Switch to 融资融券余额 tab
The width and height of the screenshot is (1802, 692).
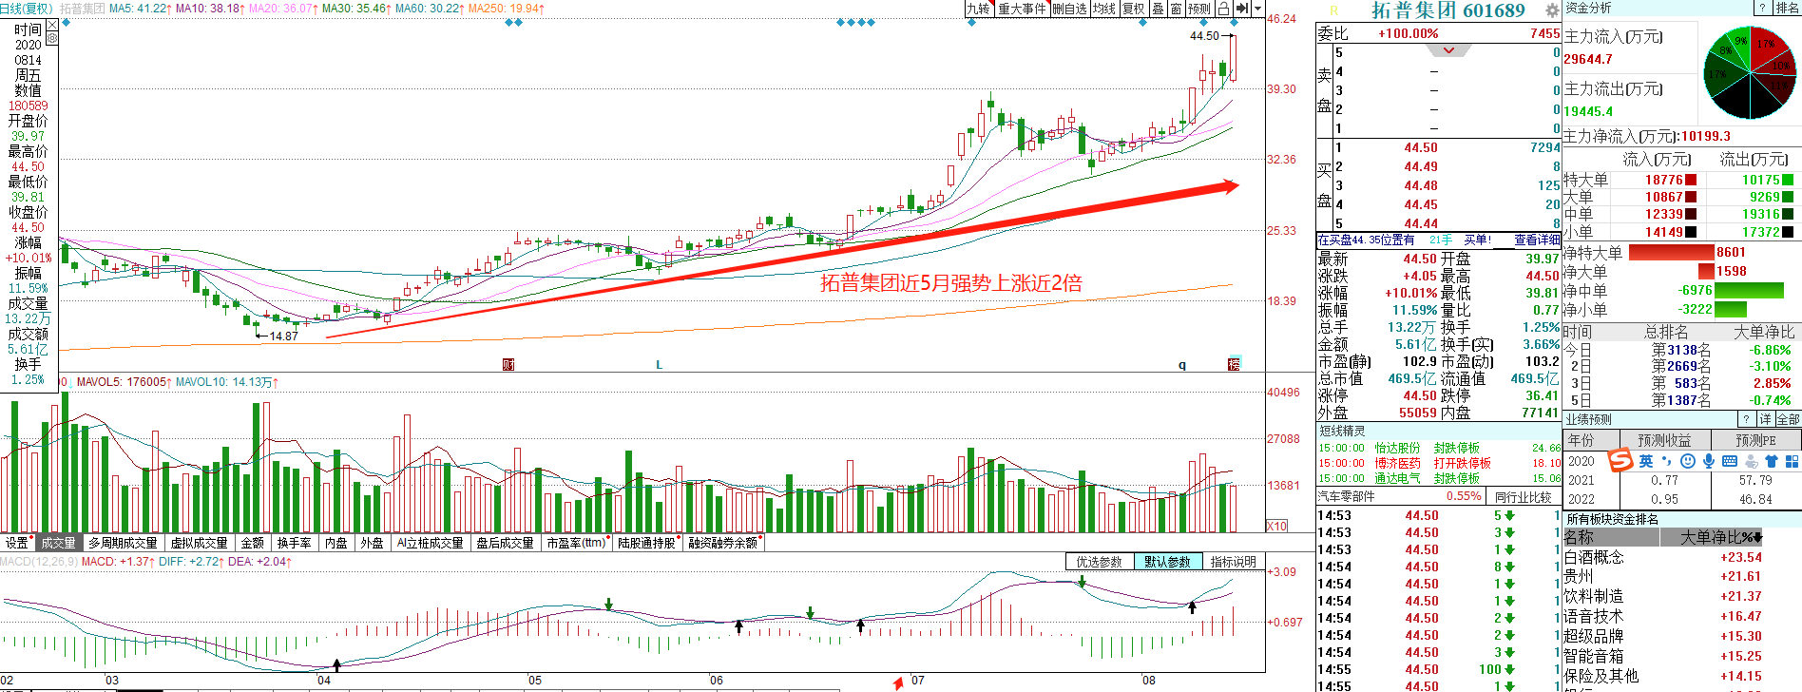(x=723, y=543)
